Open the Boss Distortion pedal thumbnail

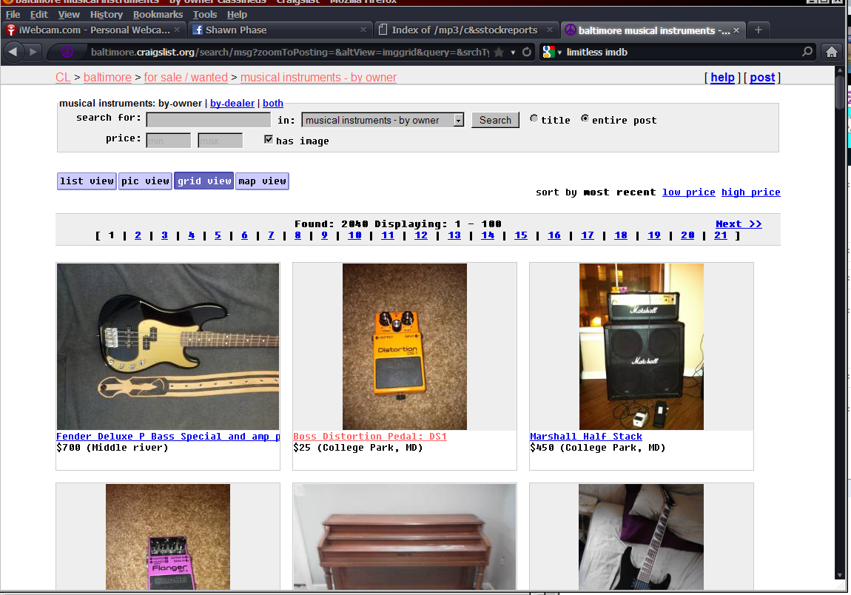pos(404,346)
